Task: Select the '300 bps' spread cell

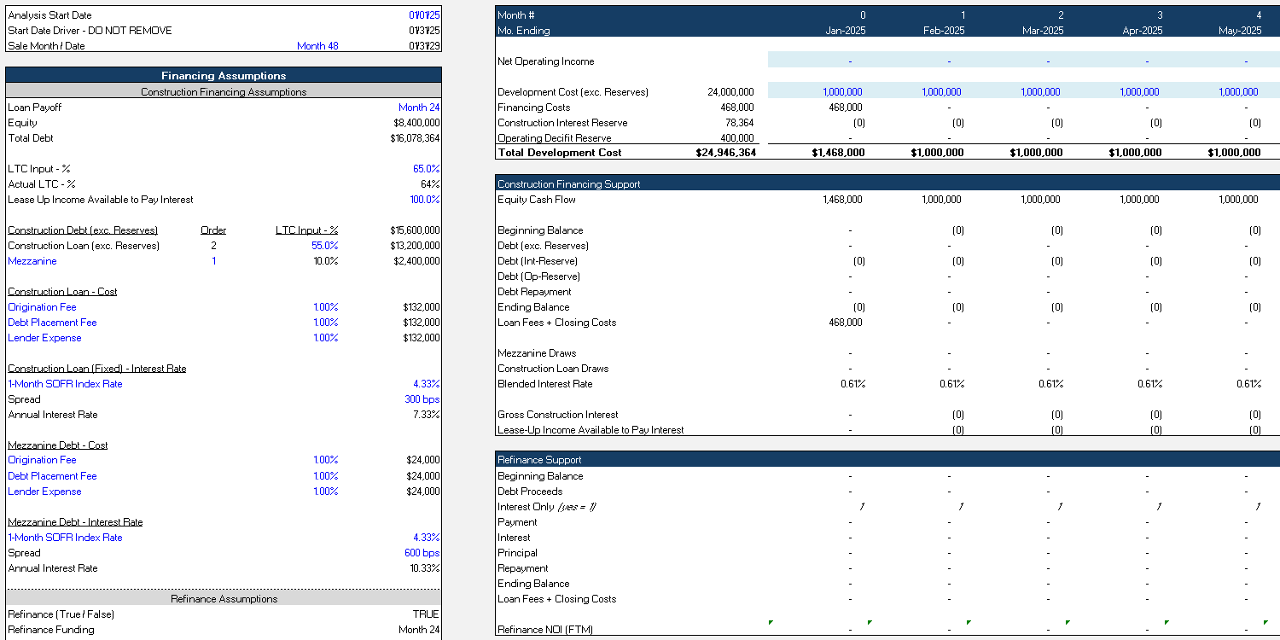Action: [422, 399]
